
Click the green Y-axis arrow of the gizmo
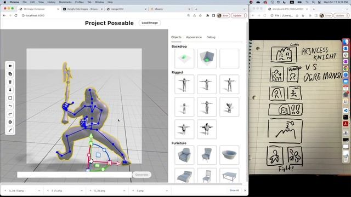(x=91, y=136)
